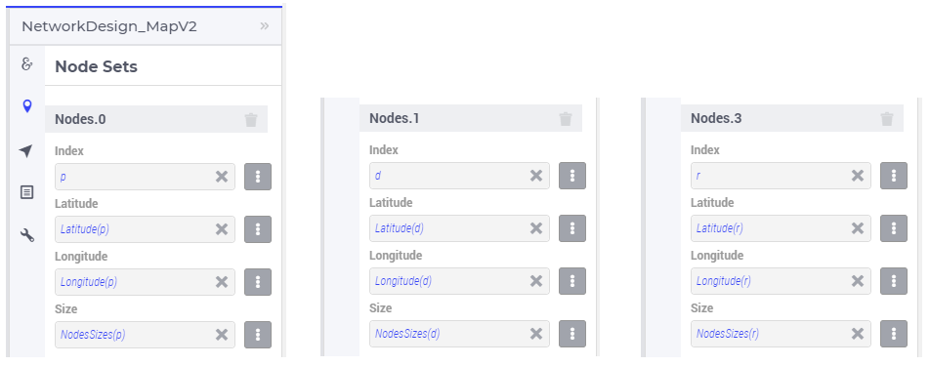Click the Longitude(p) input field
The image size is (930, 366).
[145, 282]
